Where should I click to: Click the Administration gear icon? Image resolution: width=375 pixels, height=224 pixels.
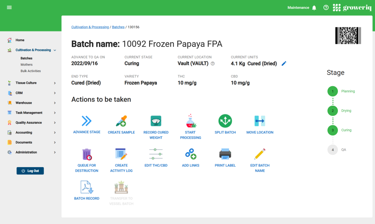[10, 152]
